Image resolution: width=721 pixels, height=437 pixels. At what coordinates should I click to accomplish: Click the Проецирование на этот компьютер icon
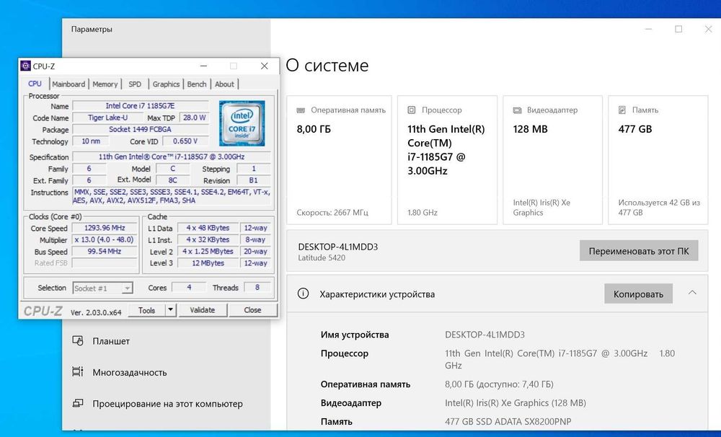(78, 403)
